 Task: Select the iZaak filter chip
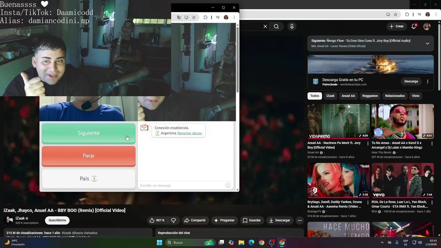330,96
